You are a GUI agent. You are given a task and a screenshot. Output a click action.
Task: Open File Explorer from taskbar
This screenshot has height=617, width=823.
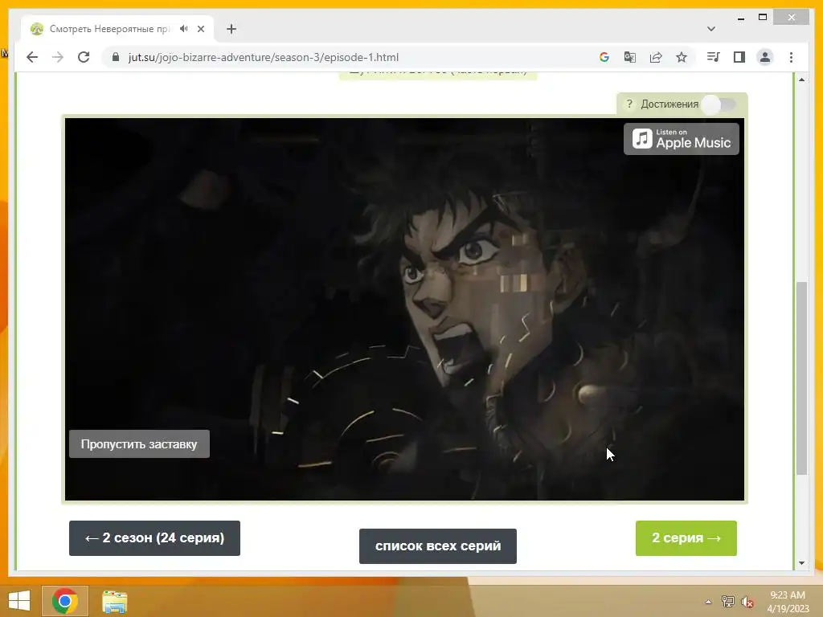(114, 601)
